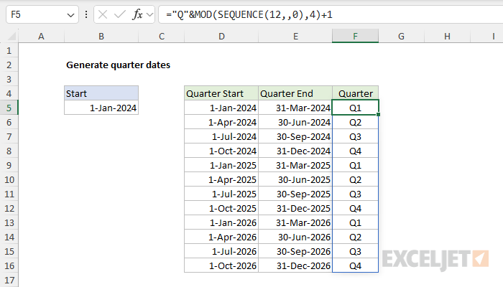Select row 5 header
This screenshot has height=287, width=503.
coord(9,108)
